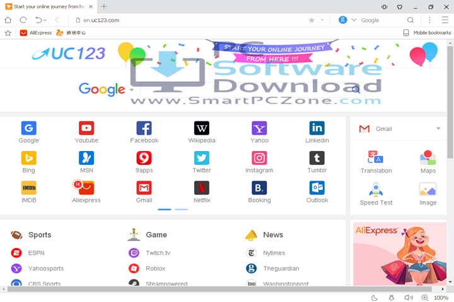Screen dimensions: 454x302
Task: Open the ESPN link under Sports
Action: coord(28,253)
